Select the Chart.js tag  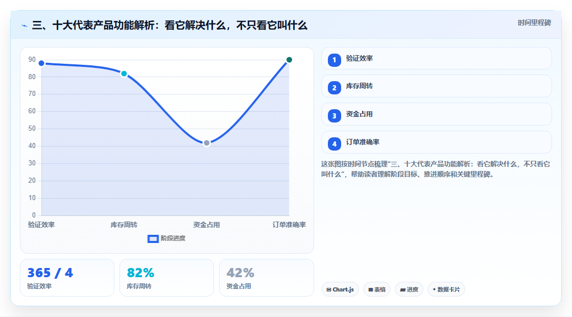point(340,289)
